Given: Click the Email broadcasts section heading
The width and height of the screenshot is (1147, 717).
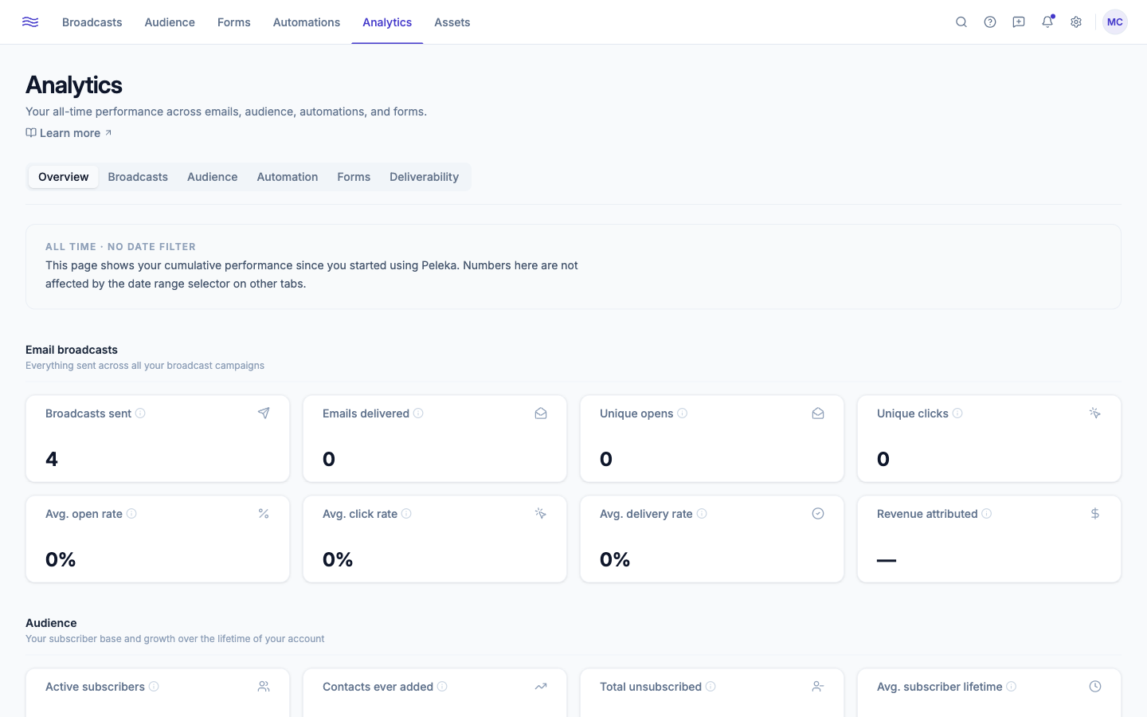Looking at the screenshot, I should [x=72, y=350].
